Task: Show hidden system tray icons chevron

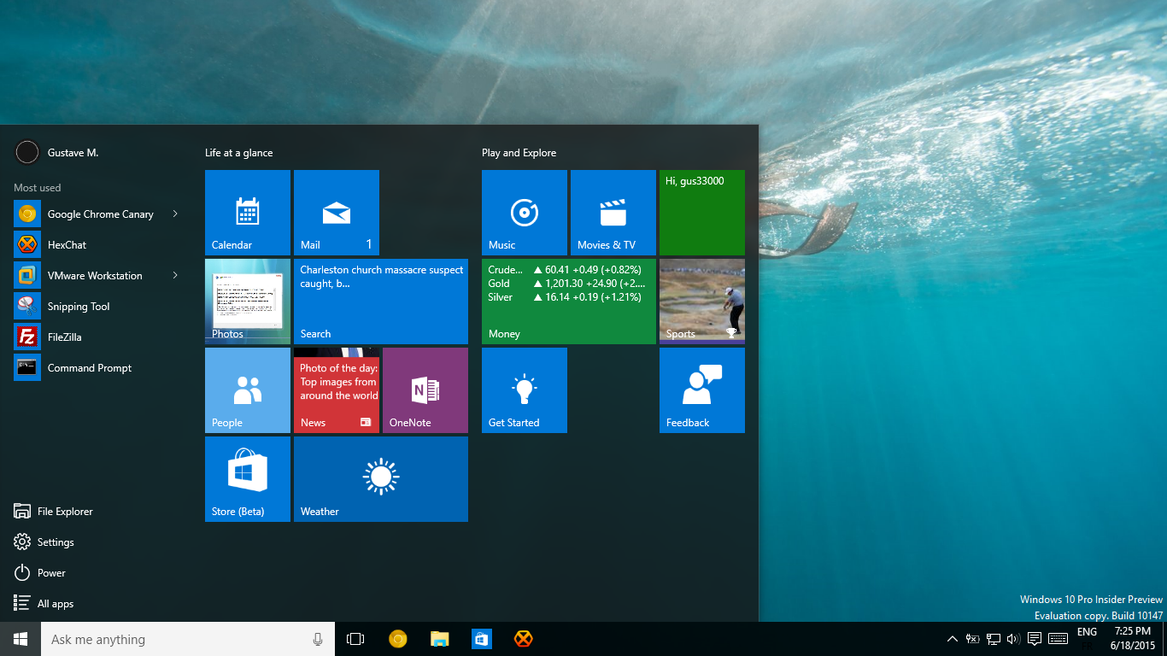Action: (953, 639)
